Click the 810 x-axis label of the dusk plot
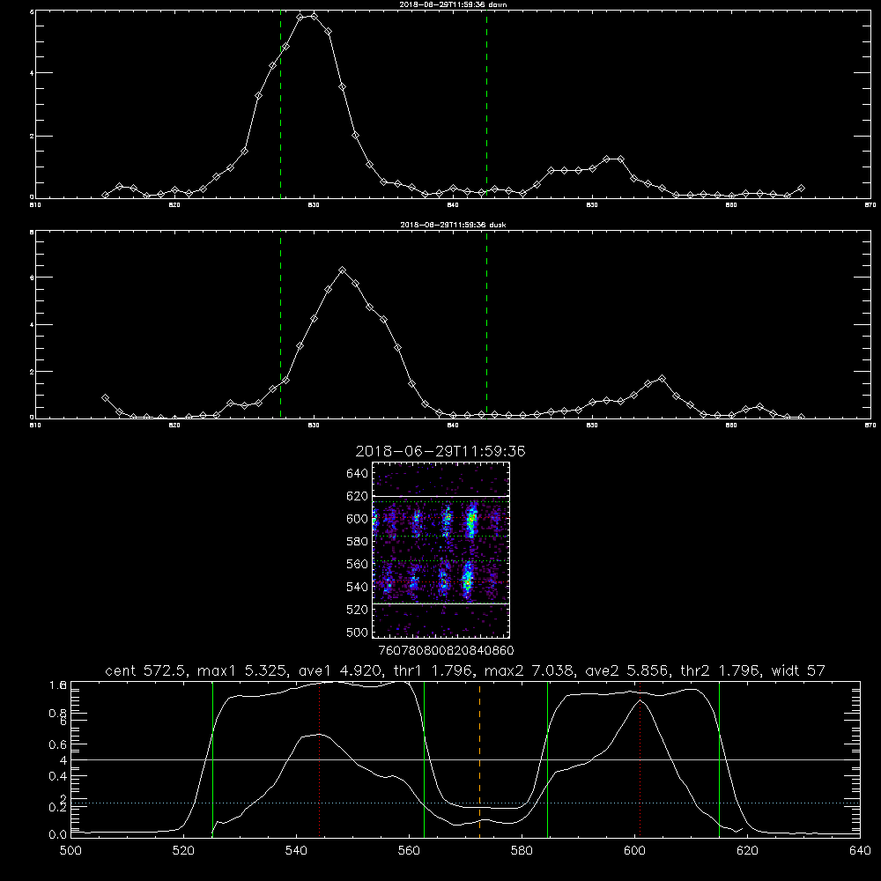This screenshot has width=881, height=881. [35, 426]
